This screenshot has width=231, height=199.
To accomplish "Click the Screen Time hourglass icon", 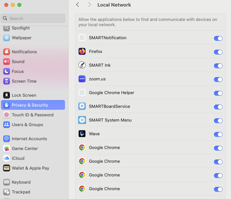I will [x=7, y=81].
